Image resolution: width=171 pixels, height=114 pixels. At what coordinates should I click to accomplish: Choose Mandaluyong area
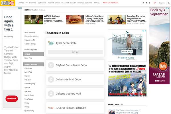pos(30,84)
